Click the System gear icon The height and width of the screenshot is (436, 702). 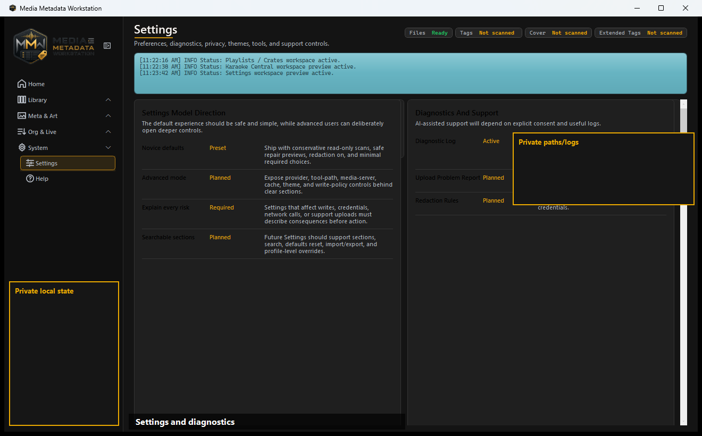coord(22,148)
